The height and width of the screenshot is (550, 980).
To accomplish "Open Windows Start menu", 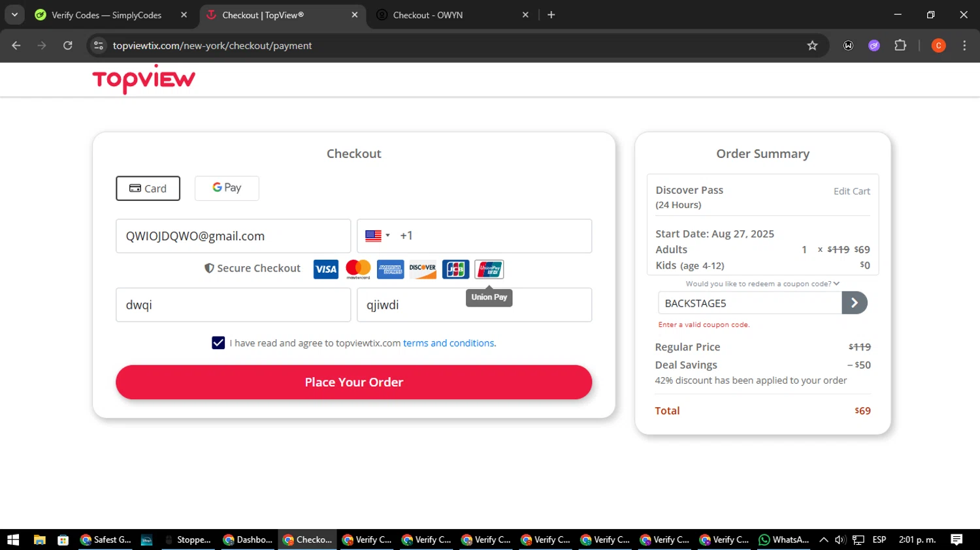I will pyautogui.click(x=13, y=540).
